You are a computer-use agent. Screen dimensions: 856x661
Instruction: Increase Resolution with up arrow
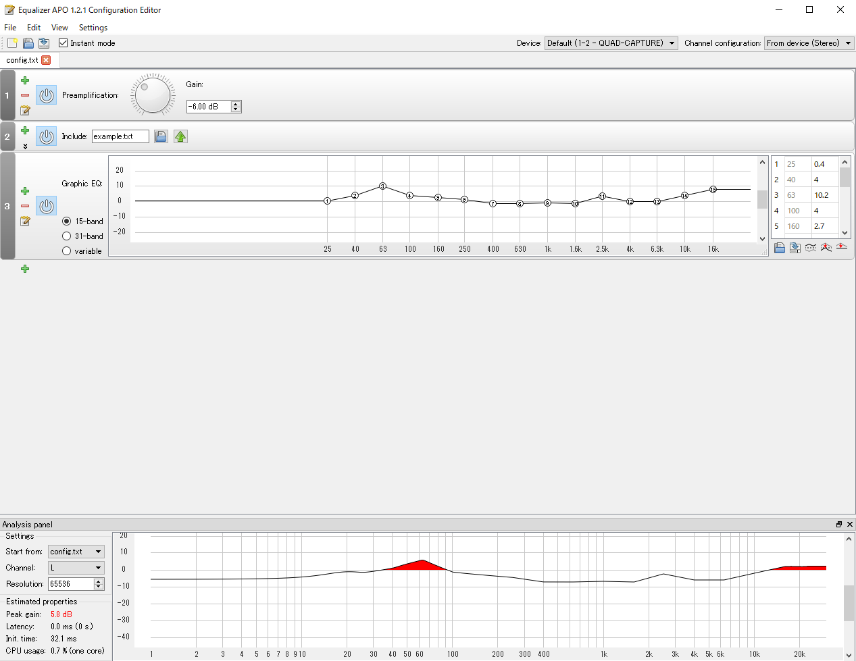(x=99, y=581)
